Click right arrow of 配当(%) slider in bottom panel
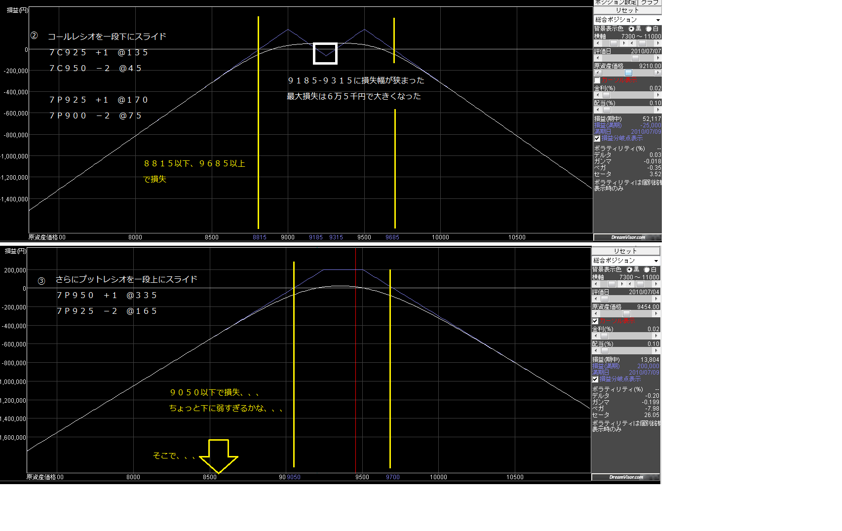This screenshot has width=842, height=531. pos(656,351)
